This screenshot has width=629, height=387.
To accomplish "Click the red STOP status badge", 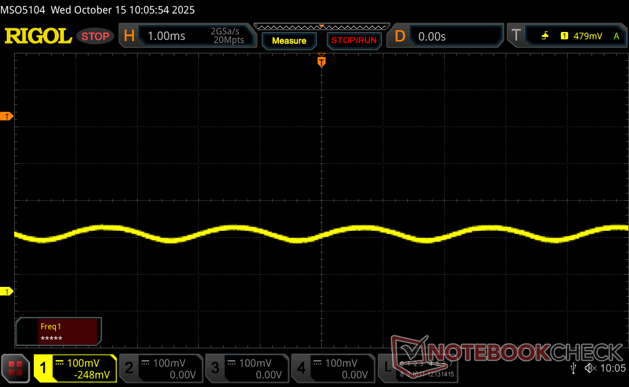I will click(95, 36).
